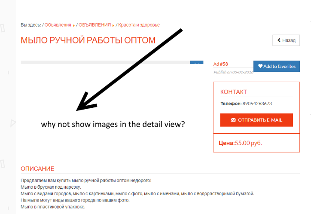Click the phone number 89054263673
311x214 pixels.
point(257,104)
